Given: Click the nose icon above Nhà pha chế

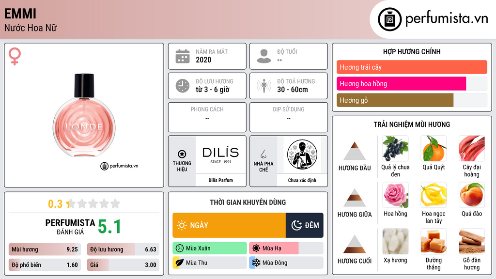Looking at the screenshot, I should click(x=263, y=154).
